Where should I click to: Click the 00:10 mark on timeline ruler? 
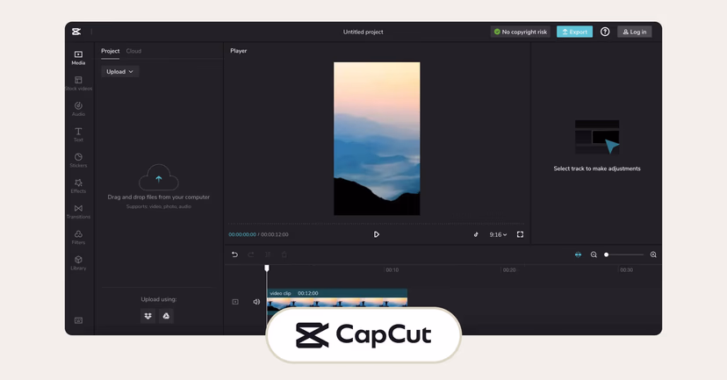(392, 269)
